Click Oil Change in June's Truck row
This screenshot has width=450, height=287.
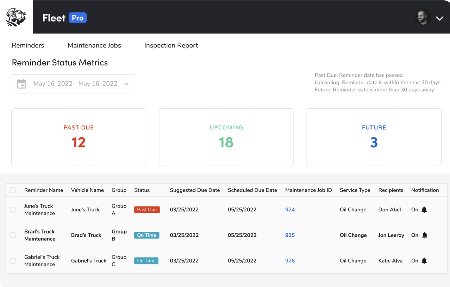point(353,210)
